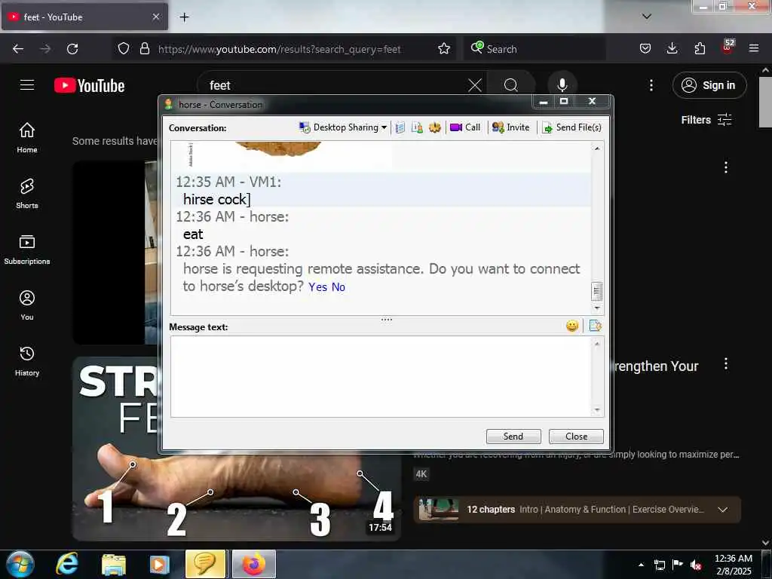Screen dimensions: 772x579
Task: Click the Call camera icon
Action: pos(456,127)
